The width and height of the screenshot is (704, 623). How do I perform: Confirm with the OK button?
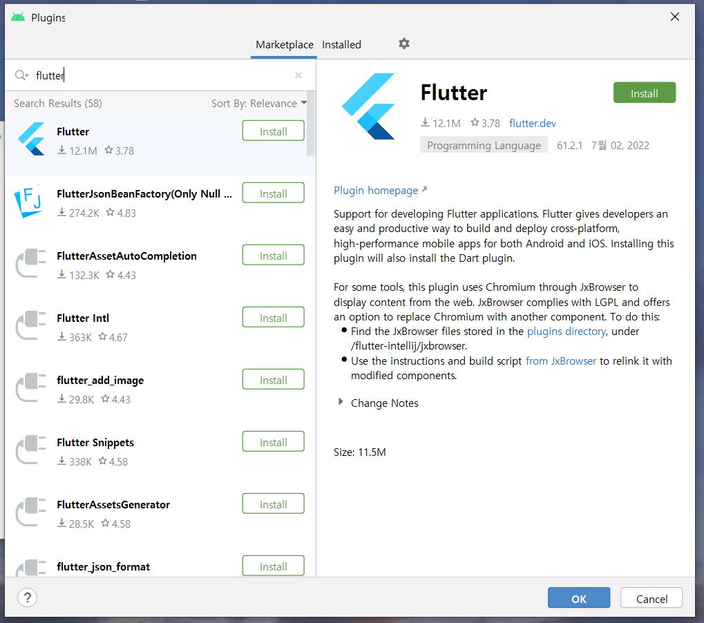(579, 598)
